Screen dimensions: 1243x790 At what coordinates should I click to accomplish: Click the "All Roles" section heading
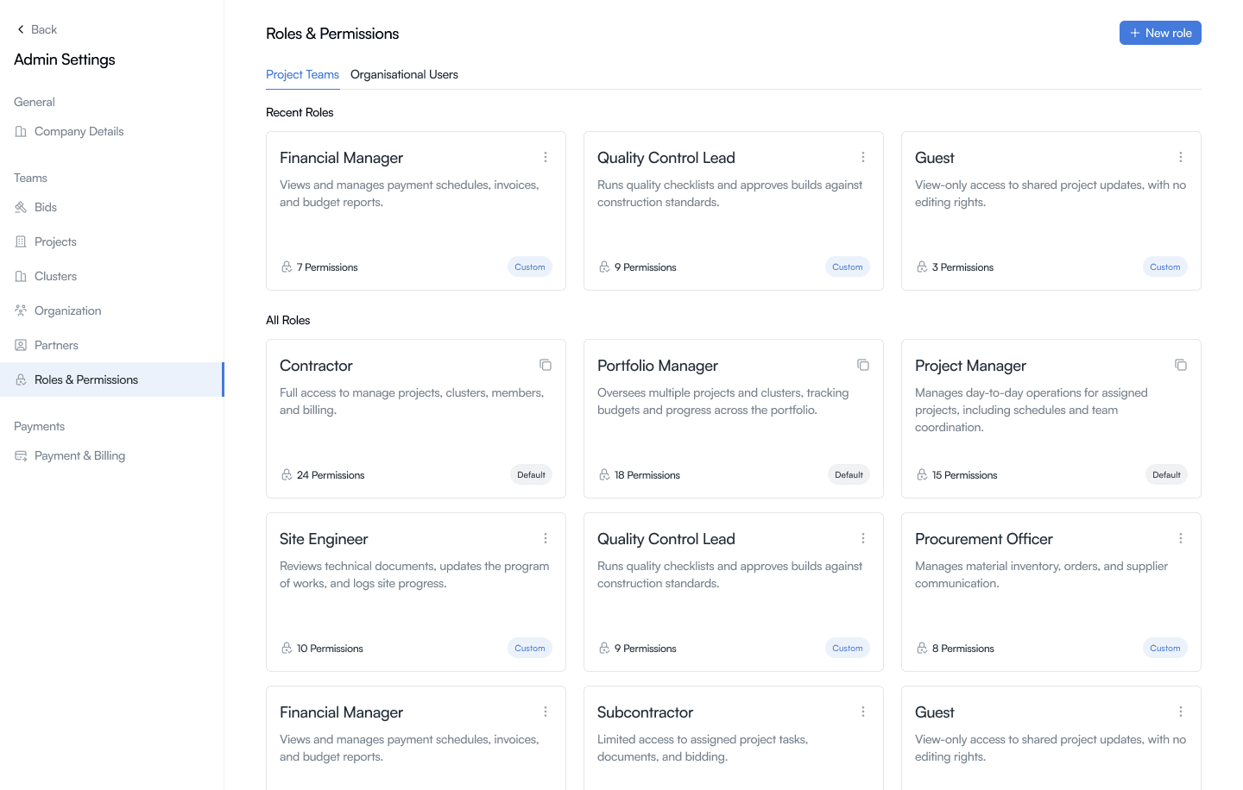click(x=287, y=320)
